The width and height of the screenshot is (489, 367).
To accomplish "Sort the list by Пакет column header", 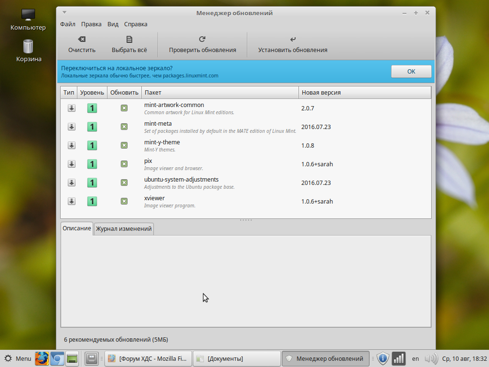I will [220, 93].
